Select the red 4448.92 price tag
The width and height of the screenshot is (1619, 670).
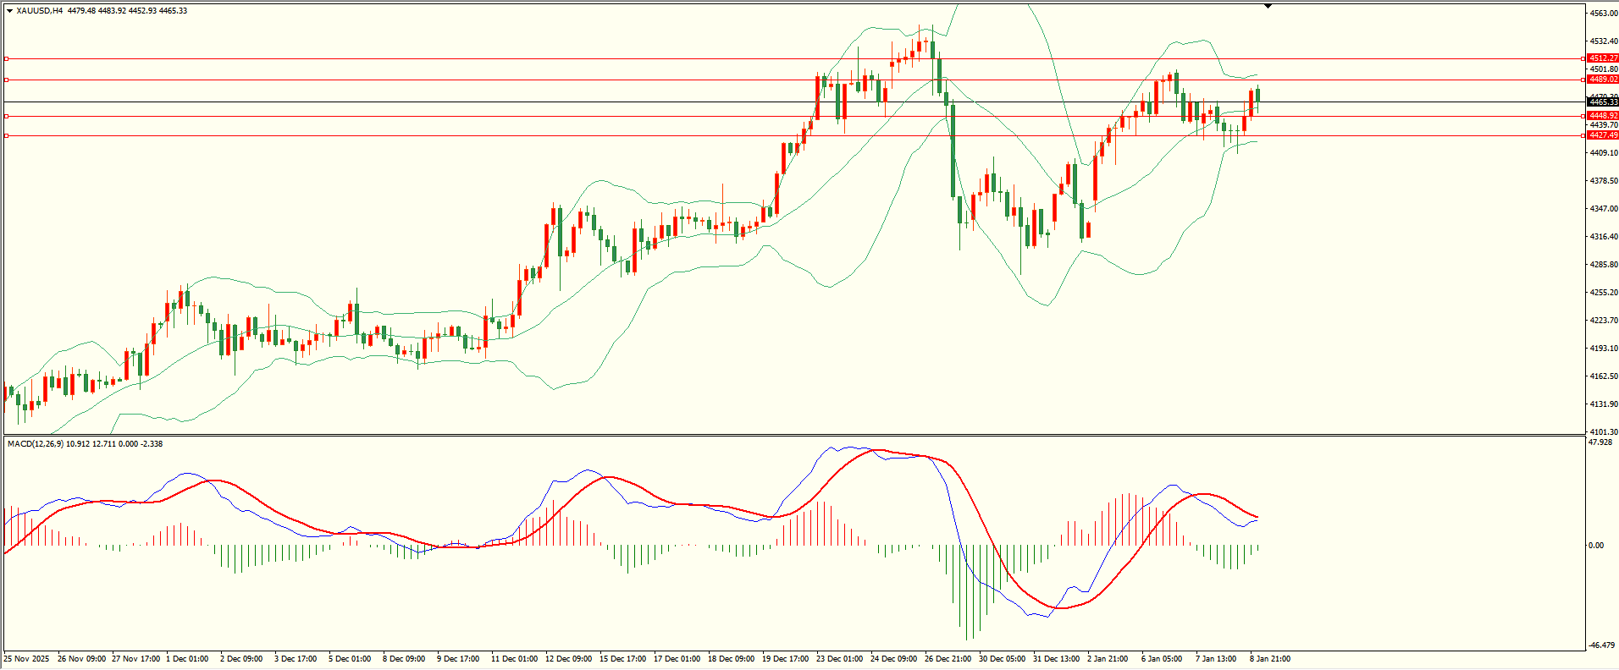click(x=1602, y=116)
